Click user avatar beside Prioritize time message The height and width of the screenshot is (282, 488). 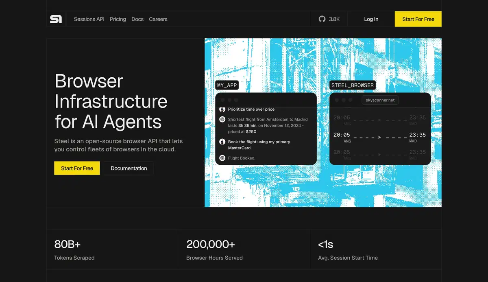coord(222,109)
